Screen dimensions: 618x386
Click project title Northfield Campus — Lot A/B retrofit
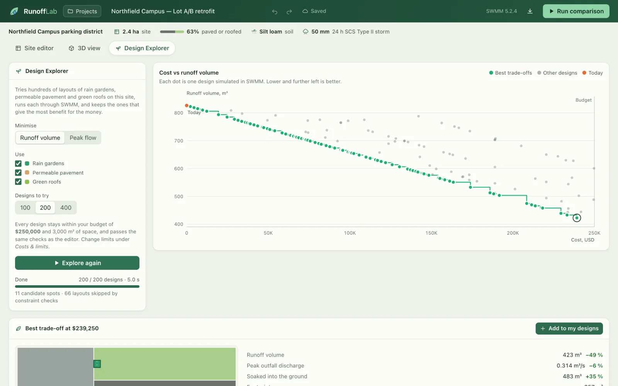coord(163,11)
